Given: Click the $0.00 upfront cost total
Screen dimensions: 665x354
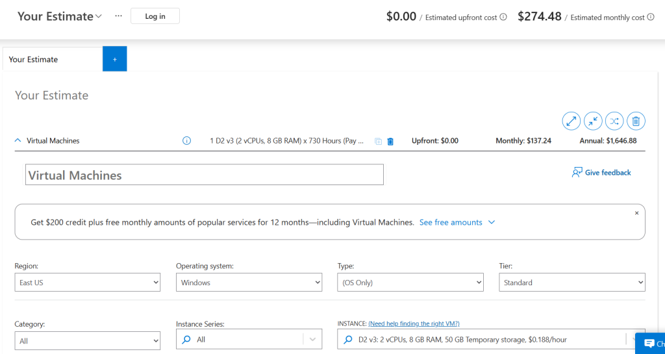Looking at the screenshot, I should click(401, 16).
